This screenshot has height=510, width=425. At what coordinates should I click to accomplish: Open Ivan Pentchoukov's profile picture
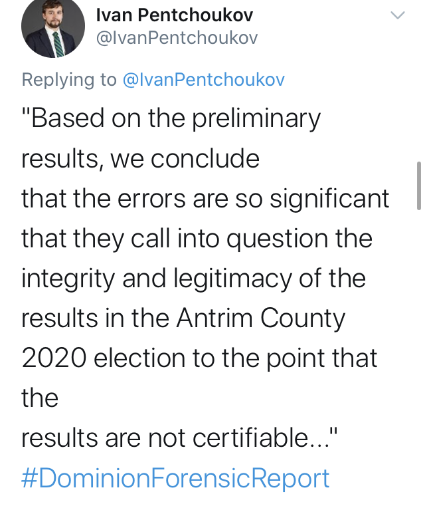point(53,28)
